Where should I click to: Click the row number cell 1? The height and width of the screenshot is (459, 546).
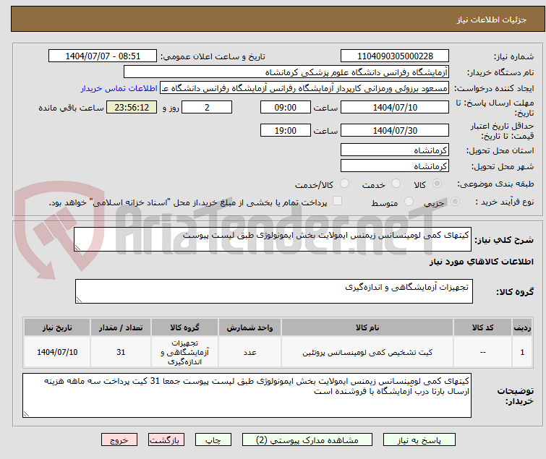(522, 352)
